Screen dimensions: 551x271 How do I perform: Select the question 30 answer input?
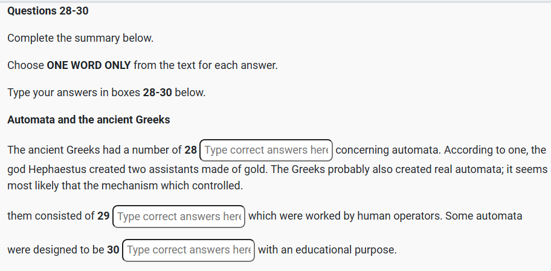[x=188, y=250]
